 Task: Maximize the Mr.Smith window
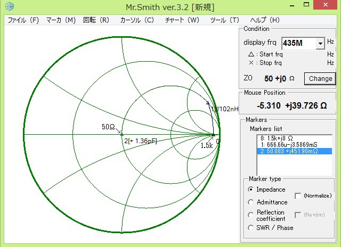[x=306, y=5]
